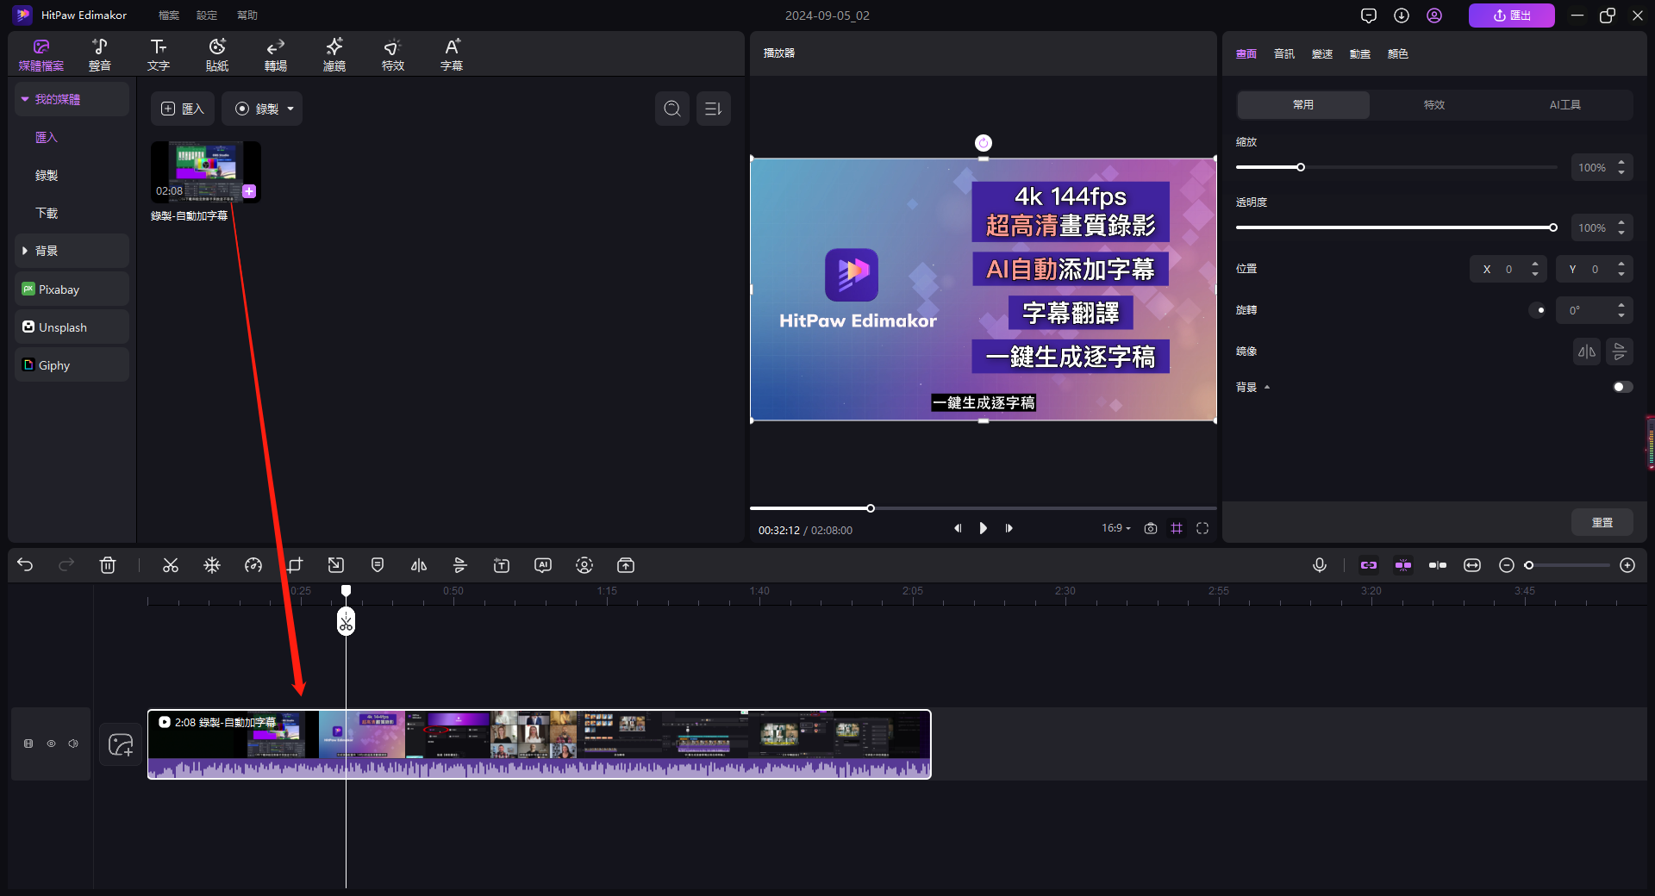This screenshot has width=1655, height=896.
Task: Open the feedback message icon in title bar
Action: [1369, 16]
